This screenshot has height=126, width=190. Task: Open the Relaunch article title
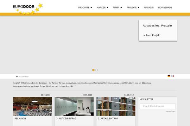coord(20,118)
